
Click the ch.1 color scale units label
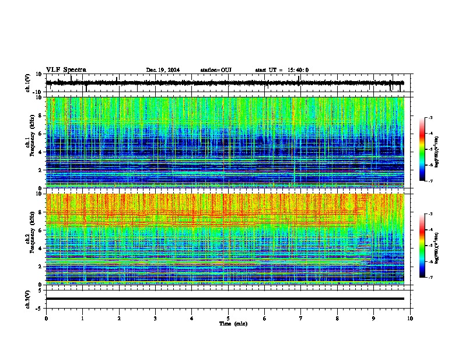pos(437,152)
